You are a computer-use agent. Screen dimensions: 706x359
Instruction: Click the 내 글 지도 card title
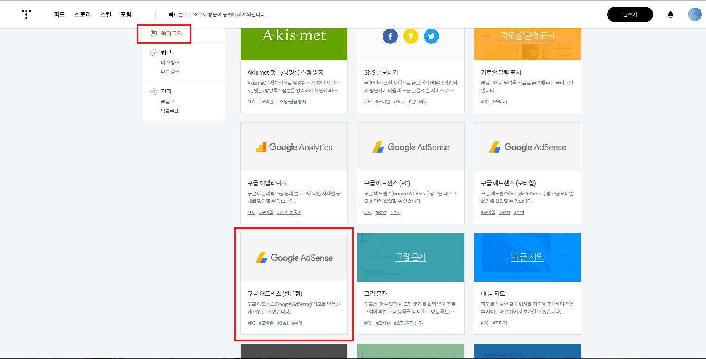(x=493, y=294)
